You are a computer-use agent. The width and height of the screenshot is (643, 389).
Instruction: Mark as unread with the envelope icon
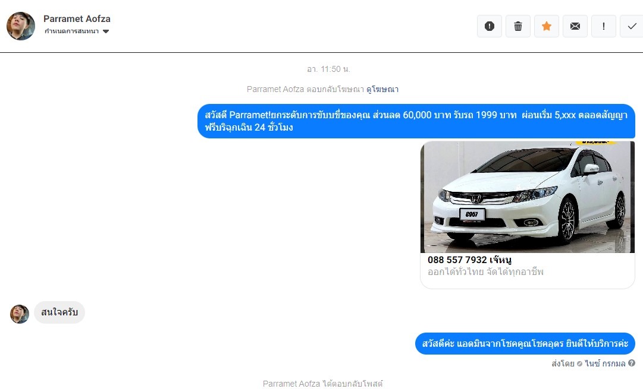[575, 26]
